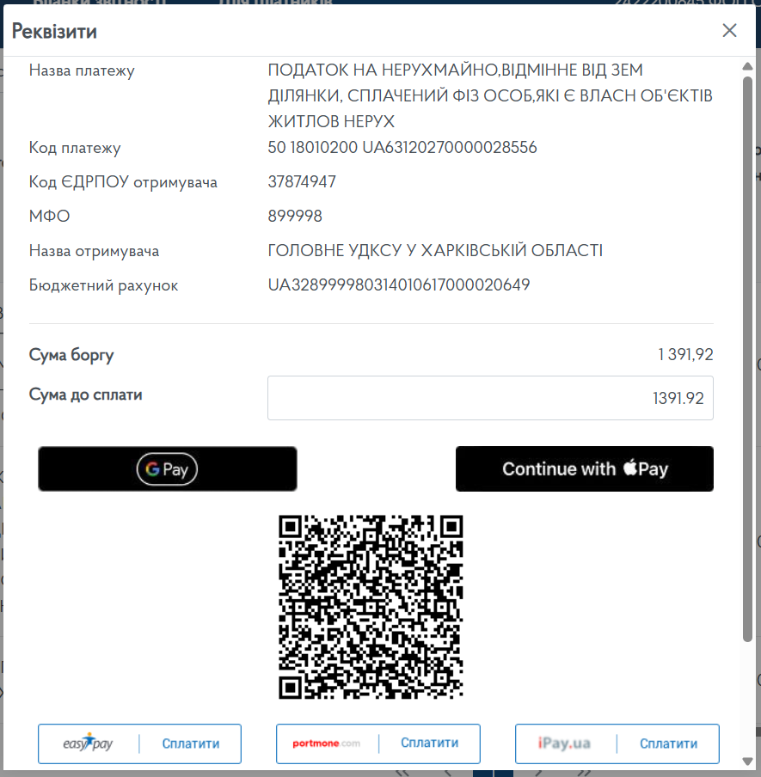Click the payment QR code
This screenshot has width=761, height=777.
point(371,607)
